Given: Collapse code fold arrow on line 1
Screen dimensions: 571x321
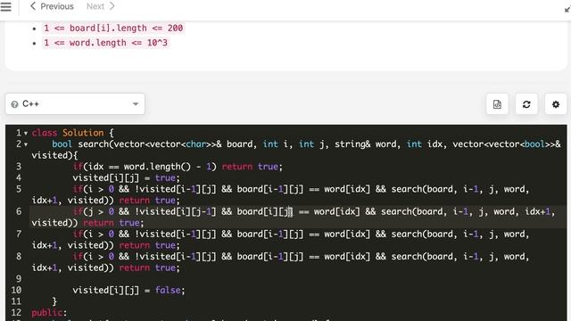Looking at the screenshot, I should coord(26,133).
